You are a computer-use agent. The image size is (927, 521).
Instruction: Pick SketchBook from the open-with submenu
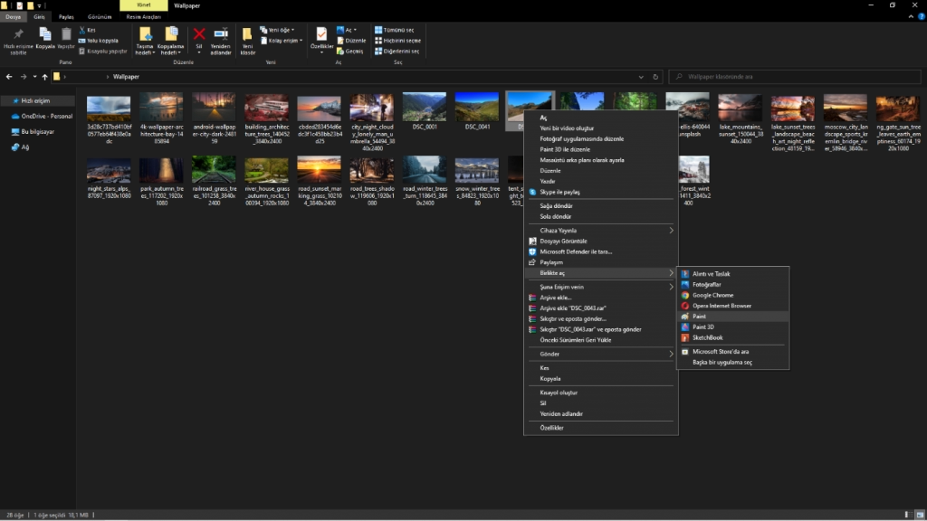(707, 337)
